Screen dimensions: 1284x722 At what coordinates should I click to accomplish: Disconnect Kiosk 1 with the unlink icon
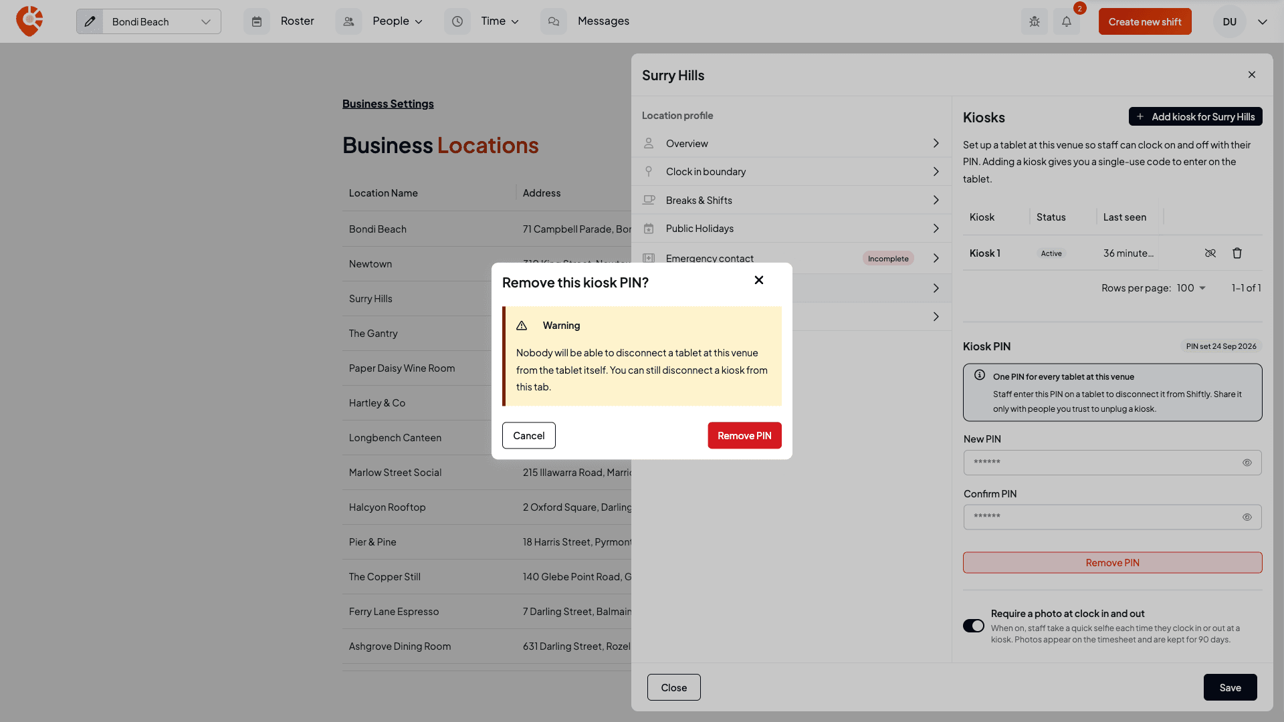pyautogui.click(x=1210, y=253)
